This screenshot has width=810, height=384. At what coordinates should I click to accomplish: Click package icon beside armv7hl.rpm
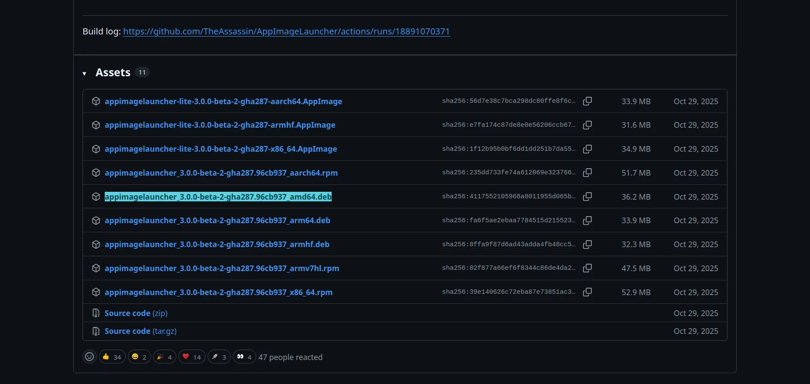point(96,268)
